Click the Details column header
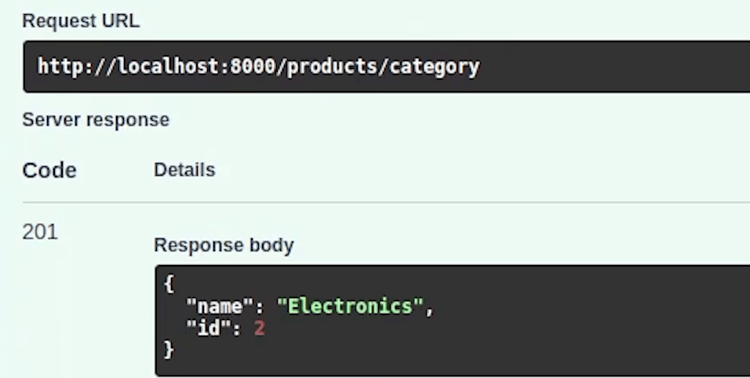750x378 pixels. (184, 169)
